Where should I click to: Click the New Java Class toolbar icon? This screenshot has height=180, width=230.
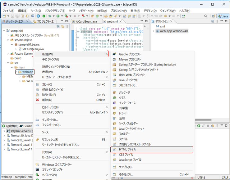[x=97, y=16]
